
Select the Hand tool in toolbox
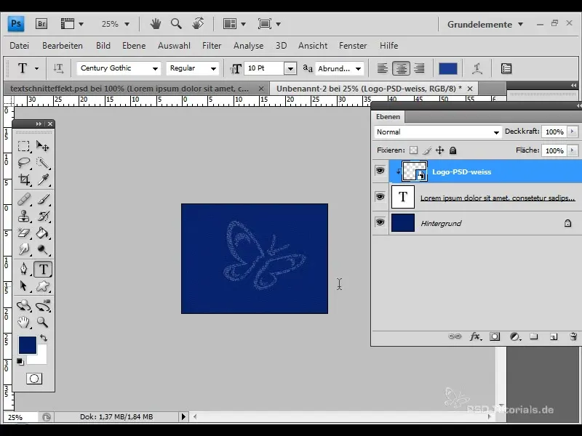(x=24, y=322)
